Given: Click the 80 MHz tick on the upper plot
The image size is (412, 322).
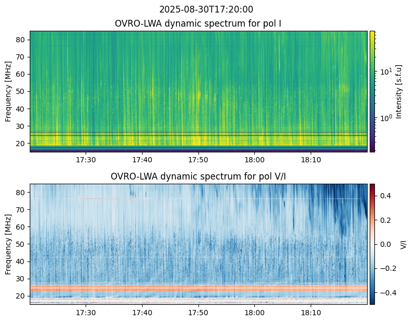Looking at the screenshot, I should 21,40.
